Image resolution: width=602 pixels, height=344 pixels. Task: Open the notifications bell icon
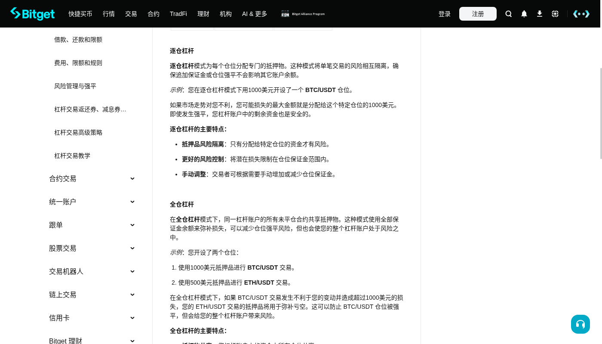(524, 14)
